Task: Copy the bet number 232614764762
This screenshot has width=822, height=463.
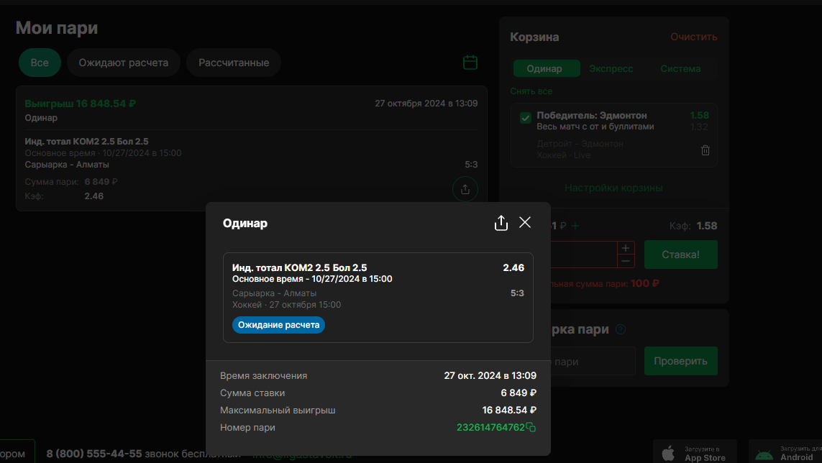Action: click(531, 428)
